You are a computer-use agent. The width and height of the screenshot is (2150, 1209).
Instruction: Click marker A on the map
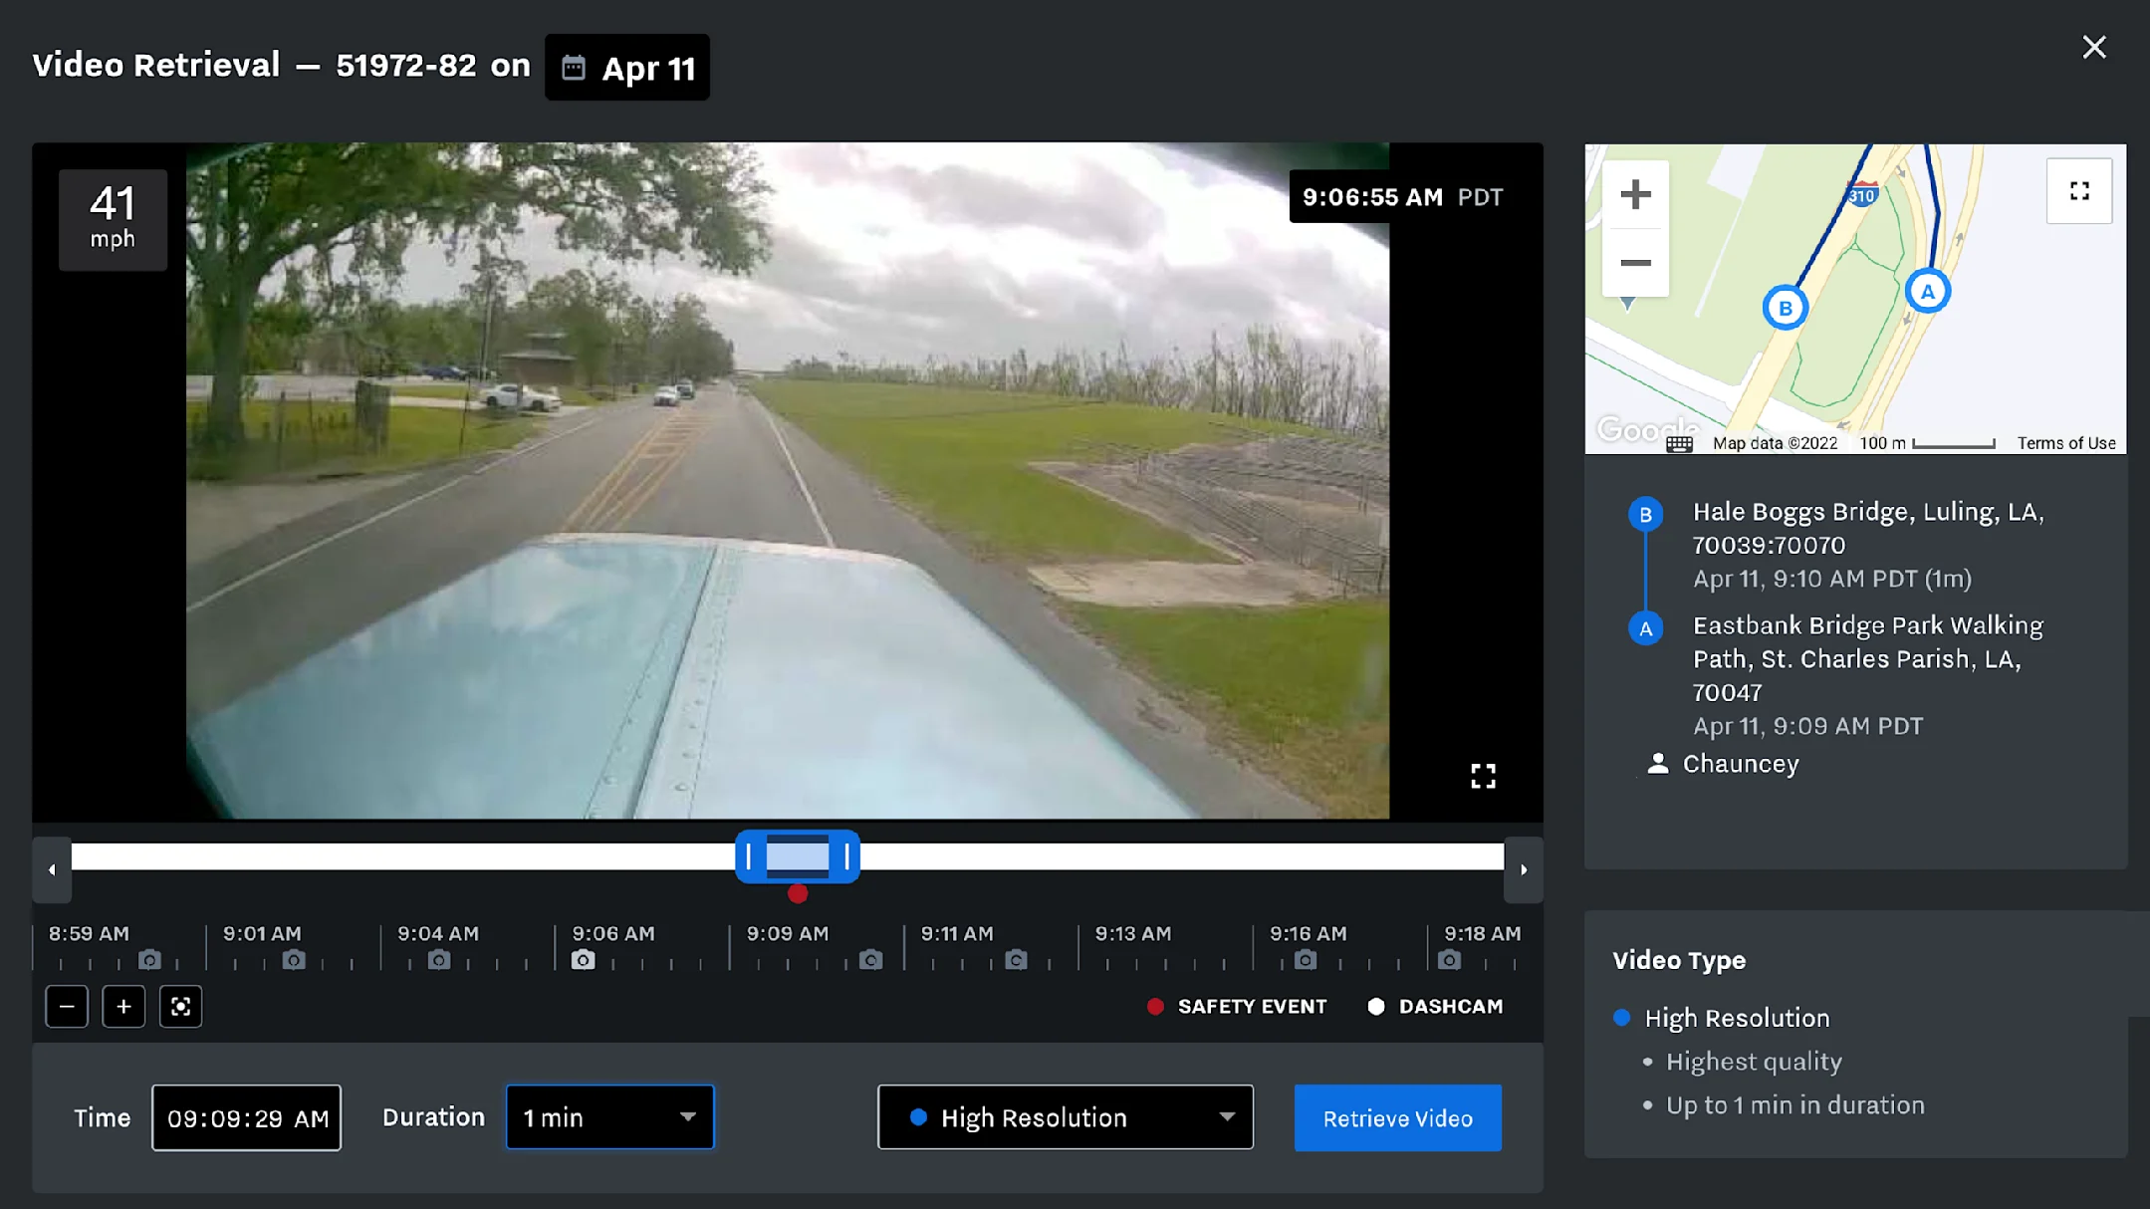tap(1927, 292)
